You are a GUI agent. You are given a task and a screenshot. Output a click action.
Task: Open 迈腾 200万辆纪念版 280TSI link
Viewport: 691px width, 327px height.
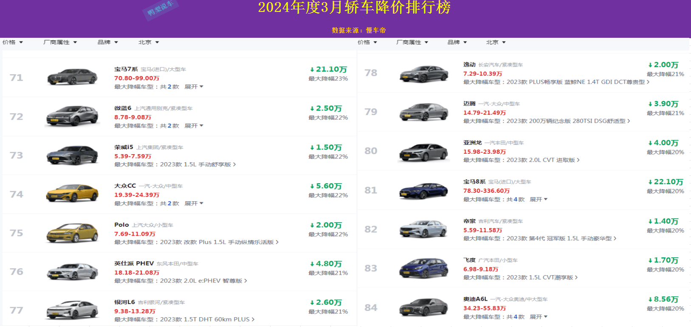click(x=568, y=121)
